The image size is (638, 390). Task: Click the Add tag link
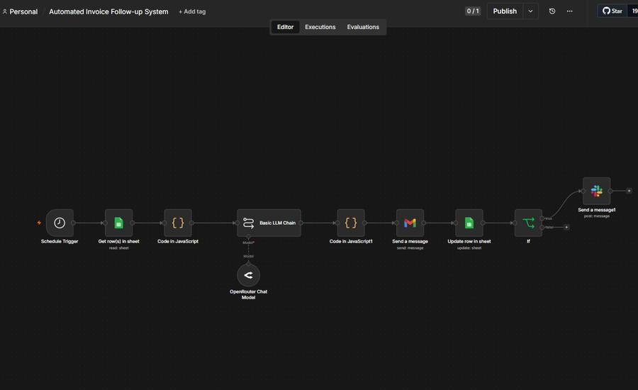[192, 12]
